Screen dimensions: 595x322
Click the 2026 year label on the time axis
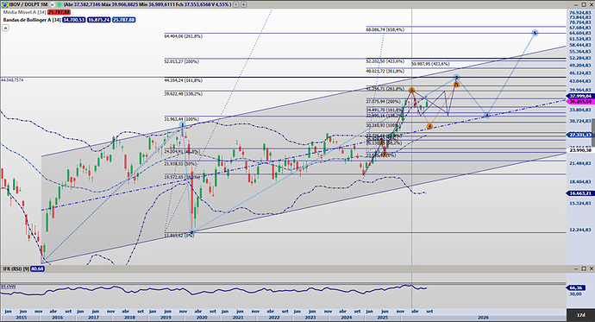click(483, 317)
